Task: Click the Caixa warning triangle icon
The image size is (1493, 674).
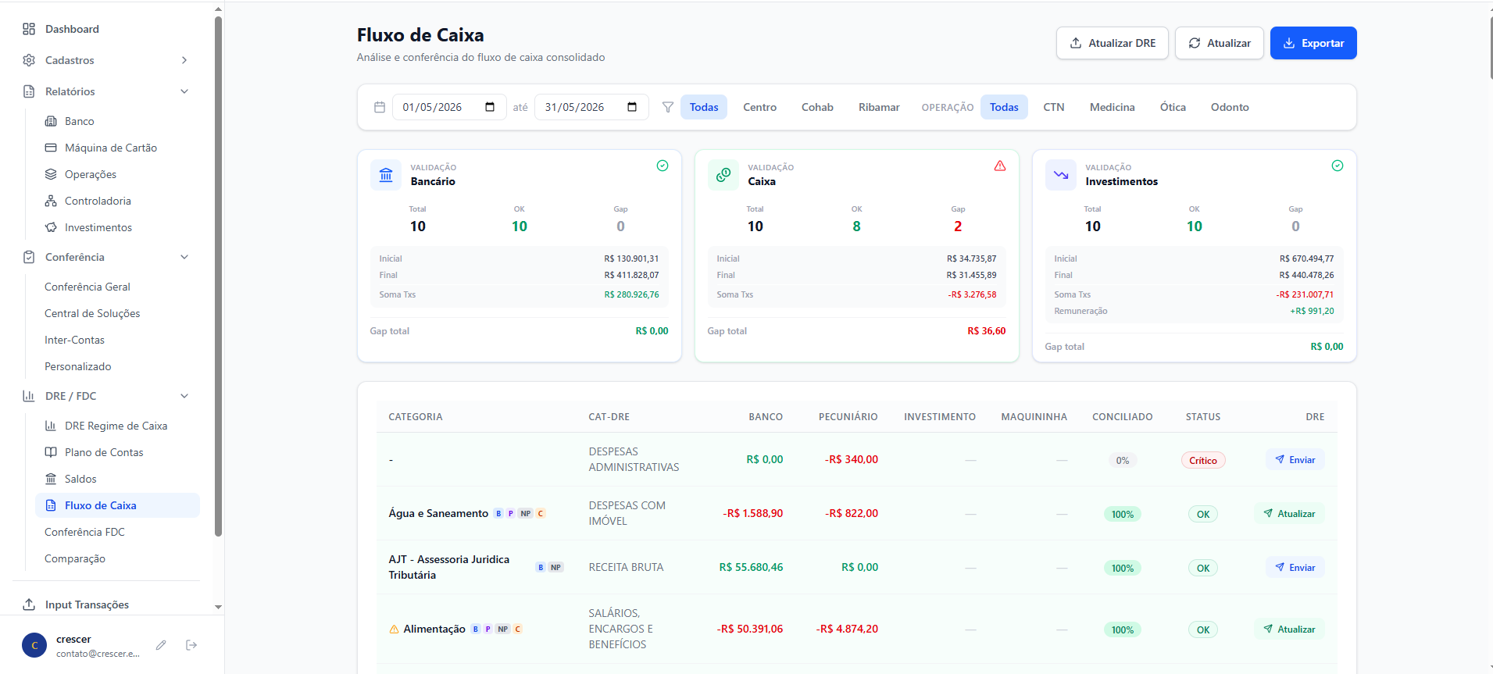Action: coord(1000,166)
